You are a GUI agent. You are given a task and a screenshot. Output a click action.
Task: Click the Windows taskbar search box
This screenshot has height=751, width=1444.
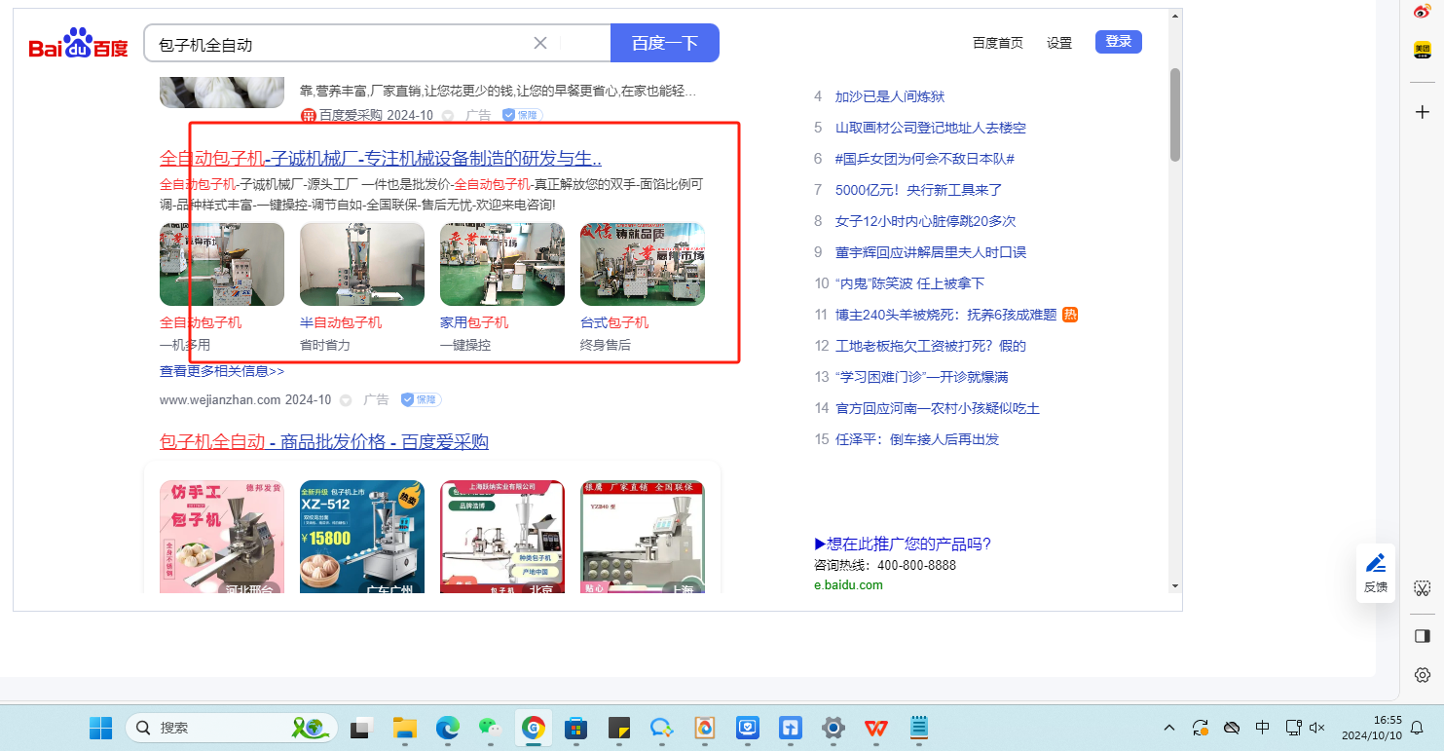pos(232,728)
